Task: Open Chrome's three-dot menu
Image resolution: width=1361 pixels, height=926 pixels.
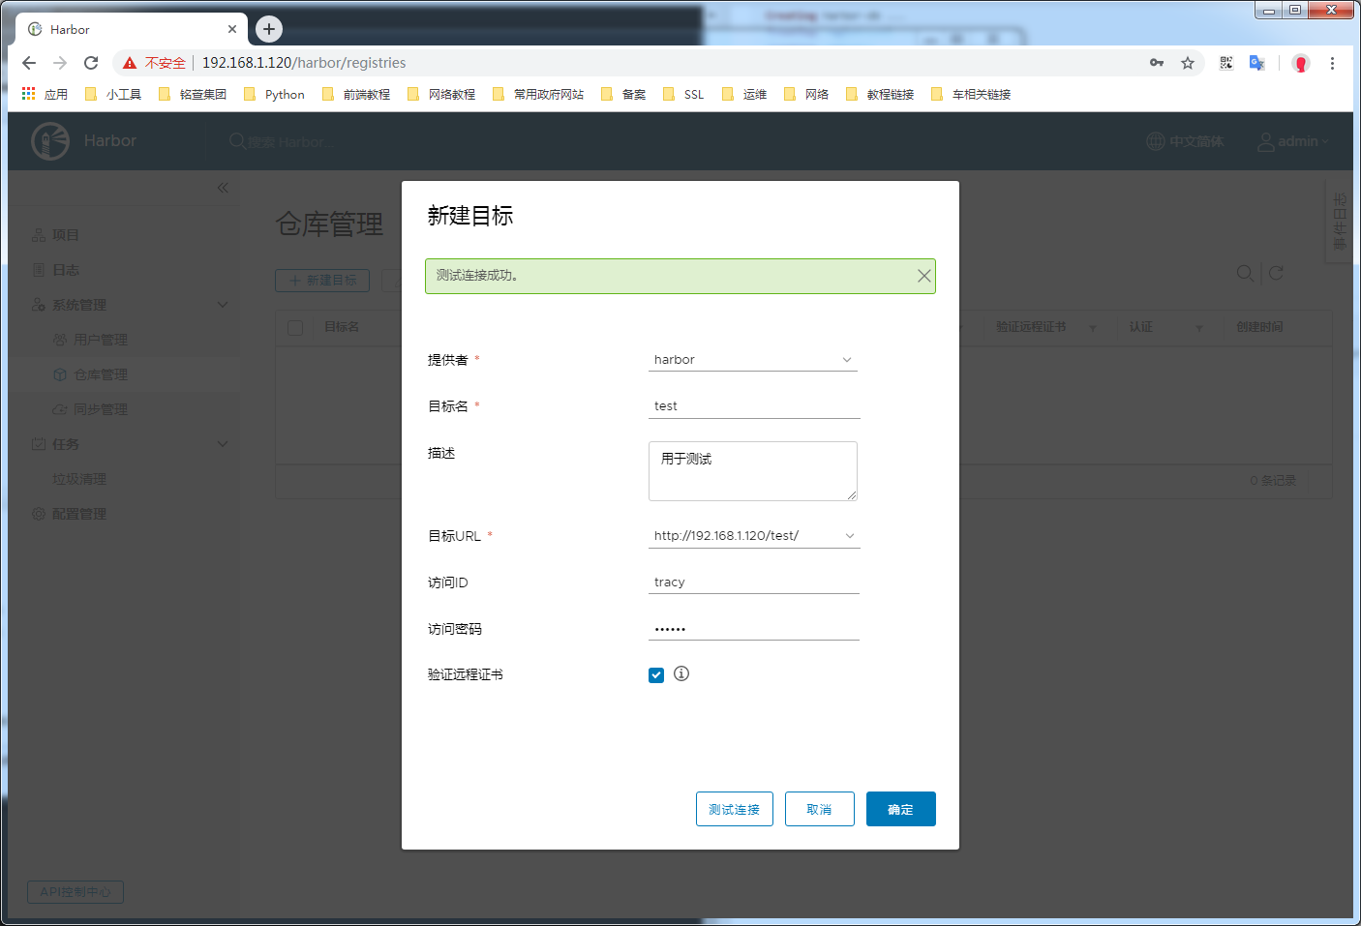Action: [x=1332, y=63]
